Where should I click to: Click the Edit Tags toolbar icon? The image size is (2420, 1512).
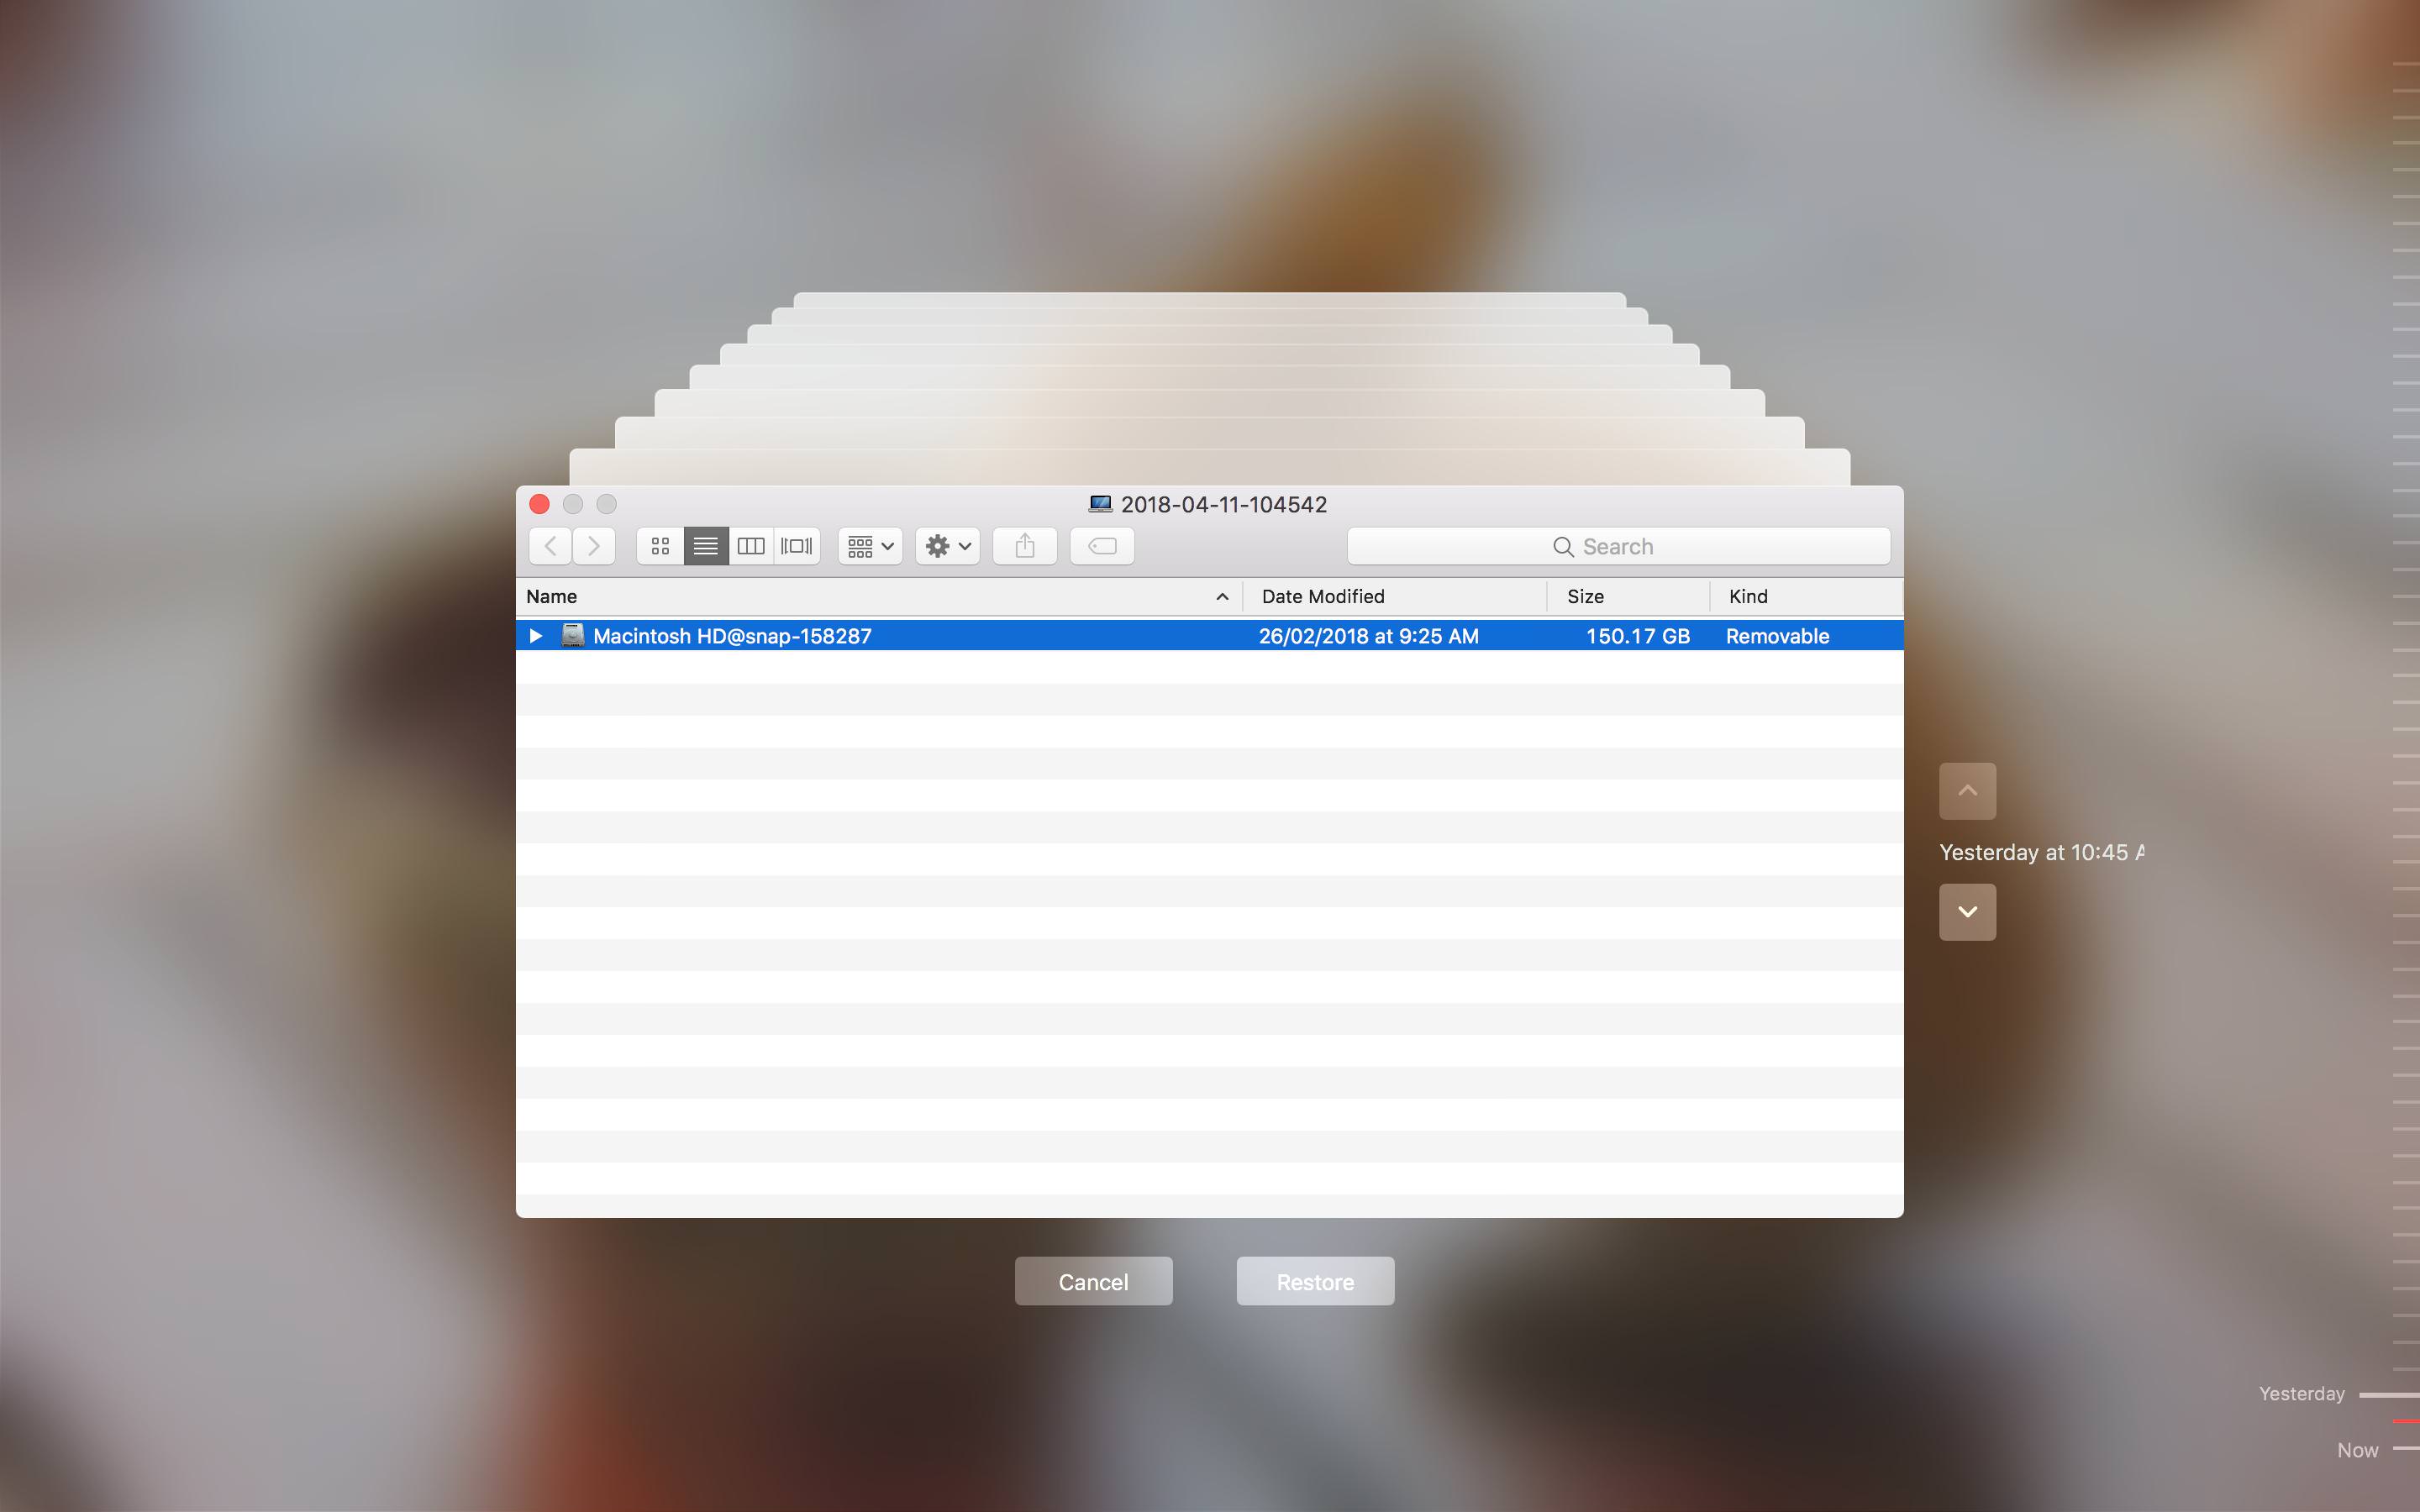coord(1102,546)
